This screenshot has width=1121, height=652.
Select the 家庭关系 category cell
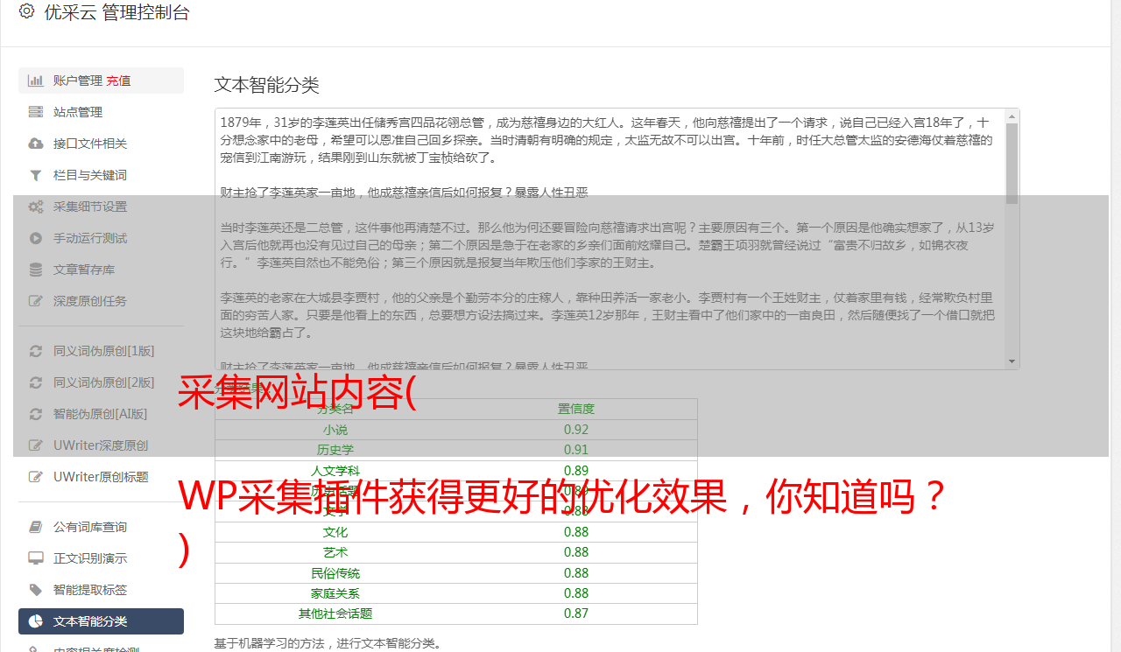point(335,593)
